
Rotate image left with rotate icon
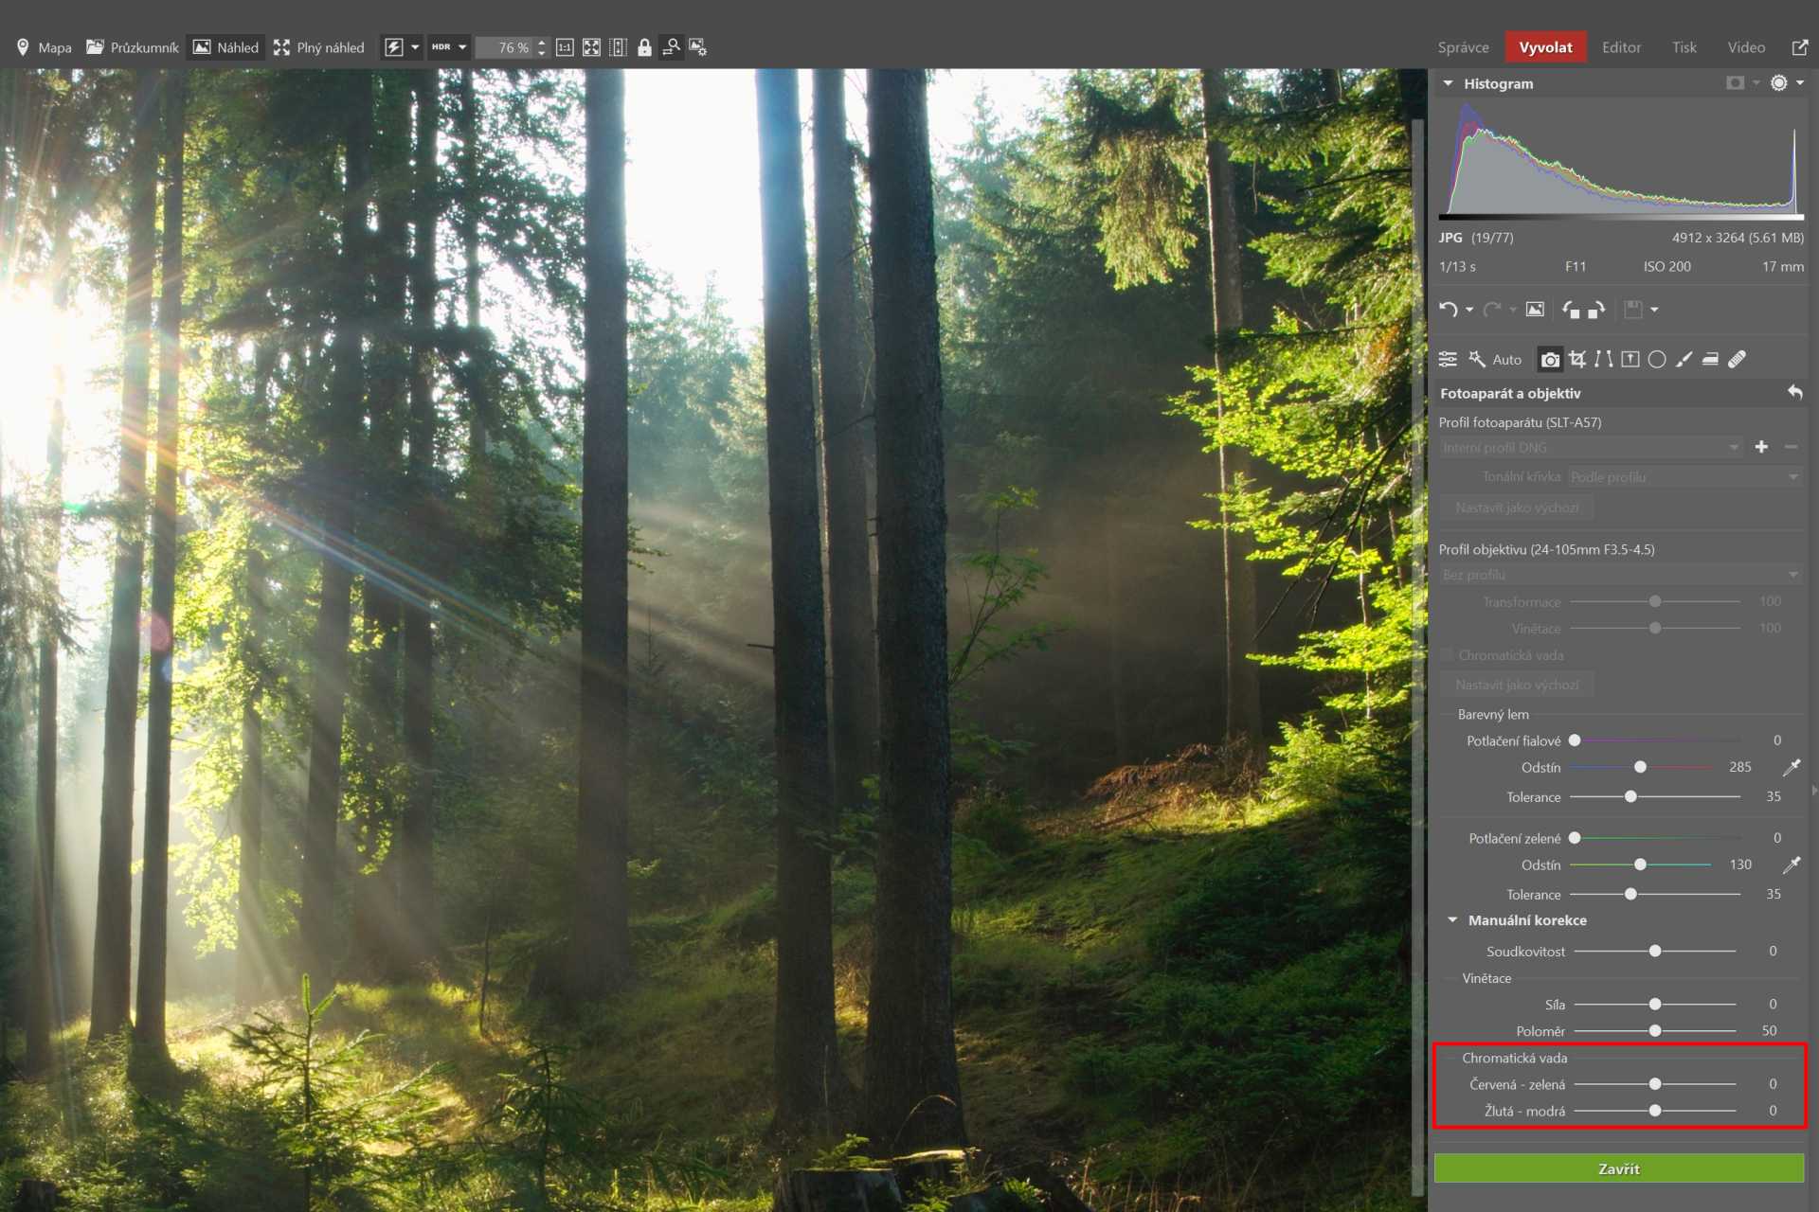click(1571, 310)
